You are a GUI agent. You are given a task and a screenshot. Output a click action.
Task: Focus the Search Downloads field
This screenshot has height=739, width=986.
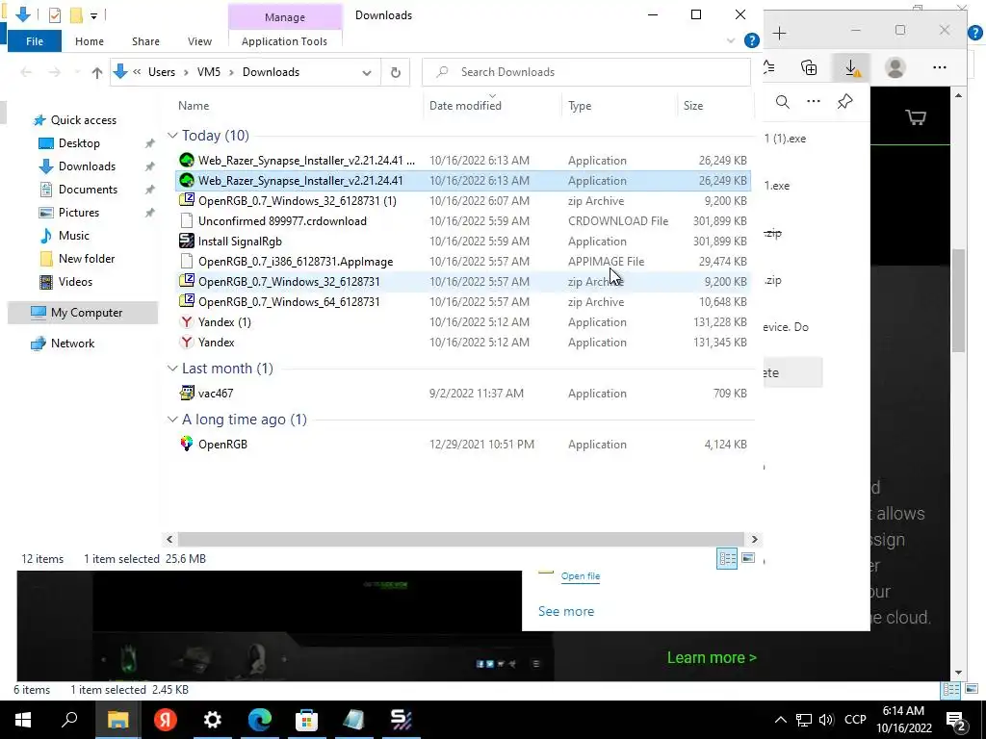[x=586, y=72]
